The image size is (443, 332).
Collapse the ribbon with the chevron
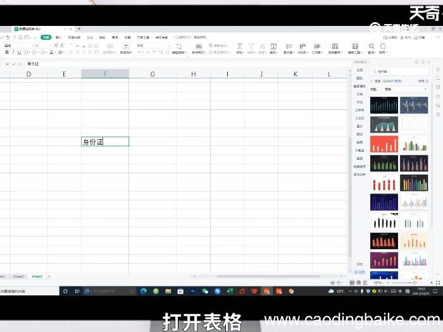tap(438, 37)
